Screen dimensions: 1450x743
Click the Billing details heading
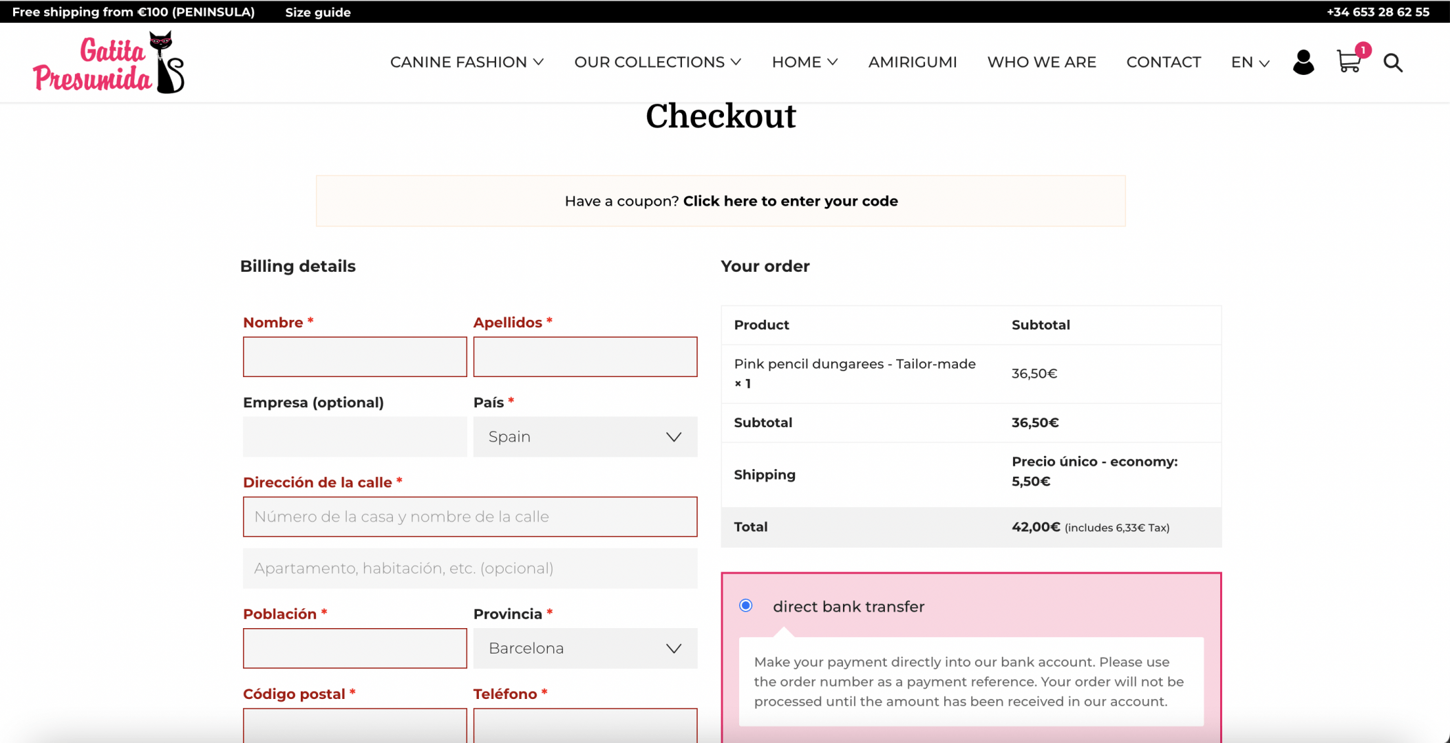[298, 266]
